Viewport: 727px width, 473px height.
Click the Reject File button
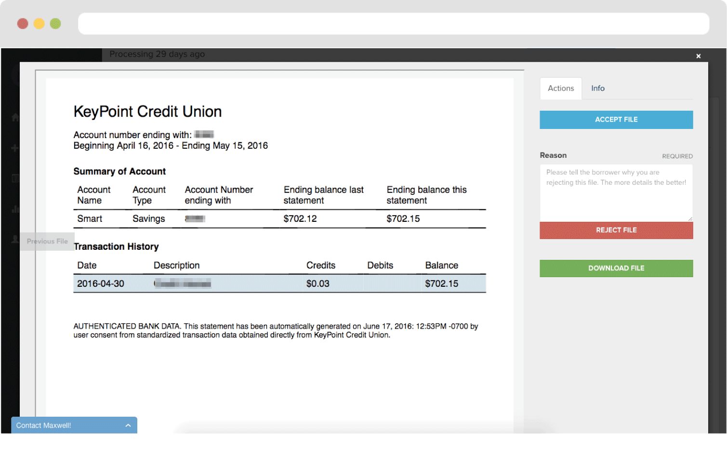(616, 230)
